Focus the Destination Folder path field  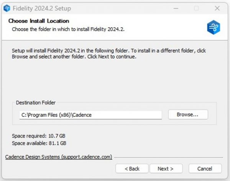tap(90, 115)
